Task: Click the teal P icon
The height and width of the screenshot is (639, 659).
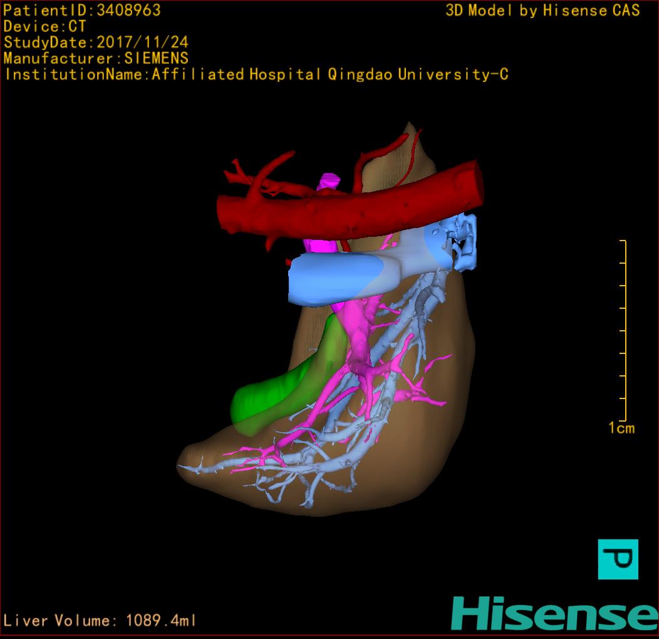Action: click(618, 559)
